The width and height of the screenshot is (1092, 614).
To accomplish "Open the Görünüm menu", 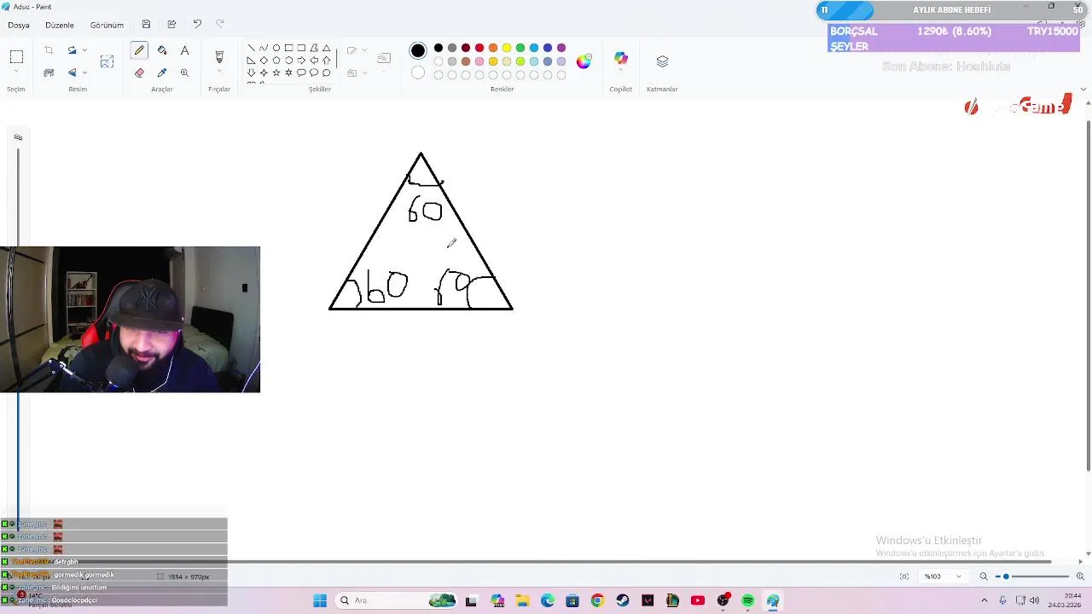I will tap(107, 25).
